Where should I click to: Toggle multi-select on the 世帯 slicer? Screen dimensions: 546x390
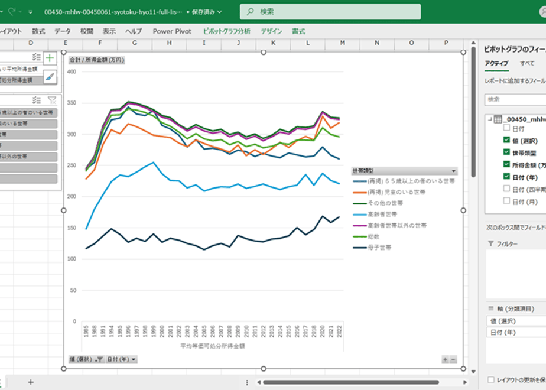tap(37, 100)
